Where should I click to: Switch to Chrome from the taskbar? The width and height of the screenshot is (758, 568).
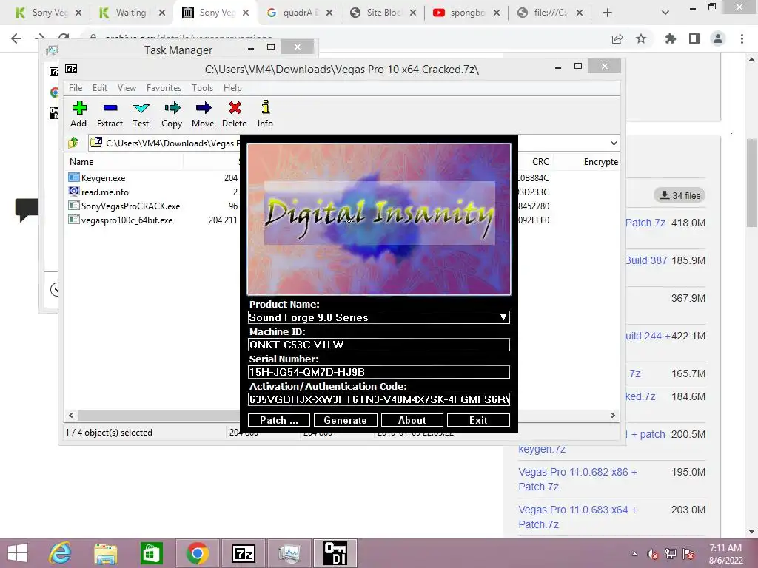[x=197, y=553]
